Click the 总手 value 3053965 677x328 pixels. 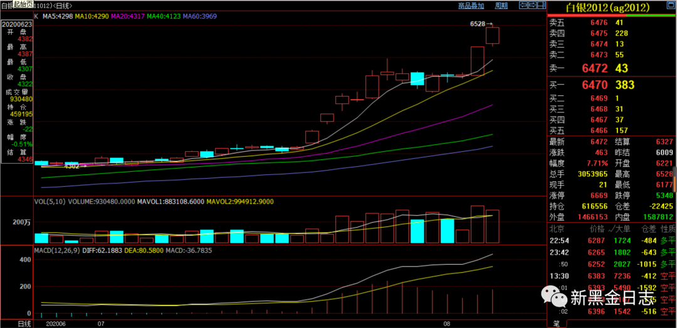click(x=593, y=174)
